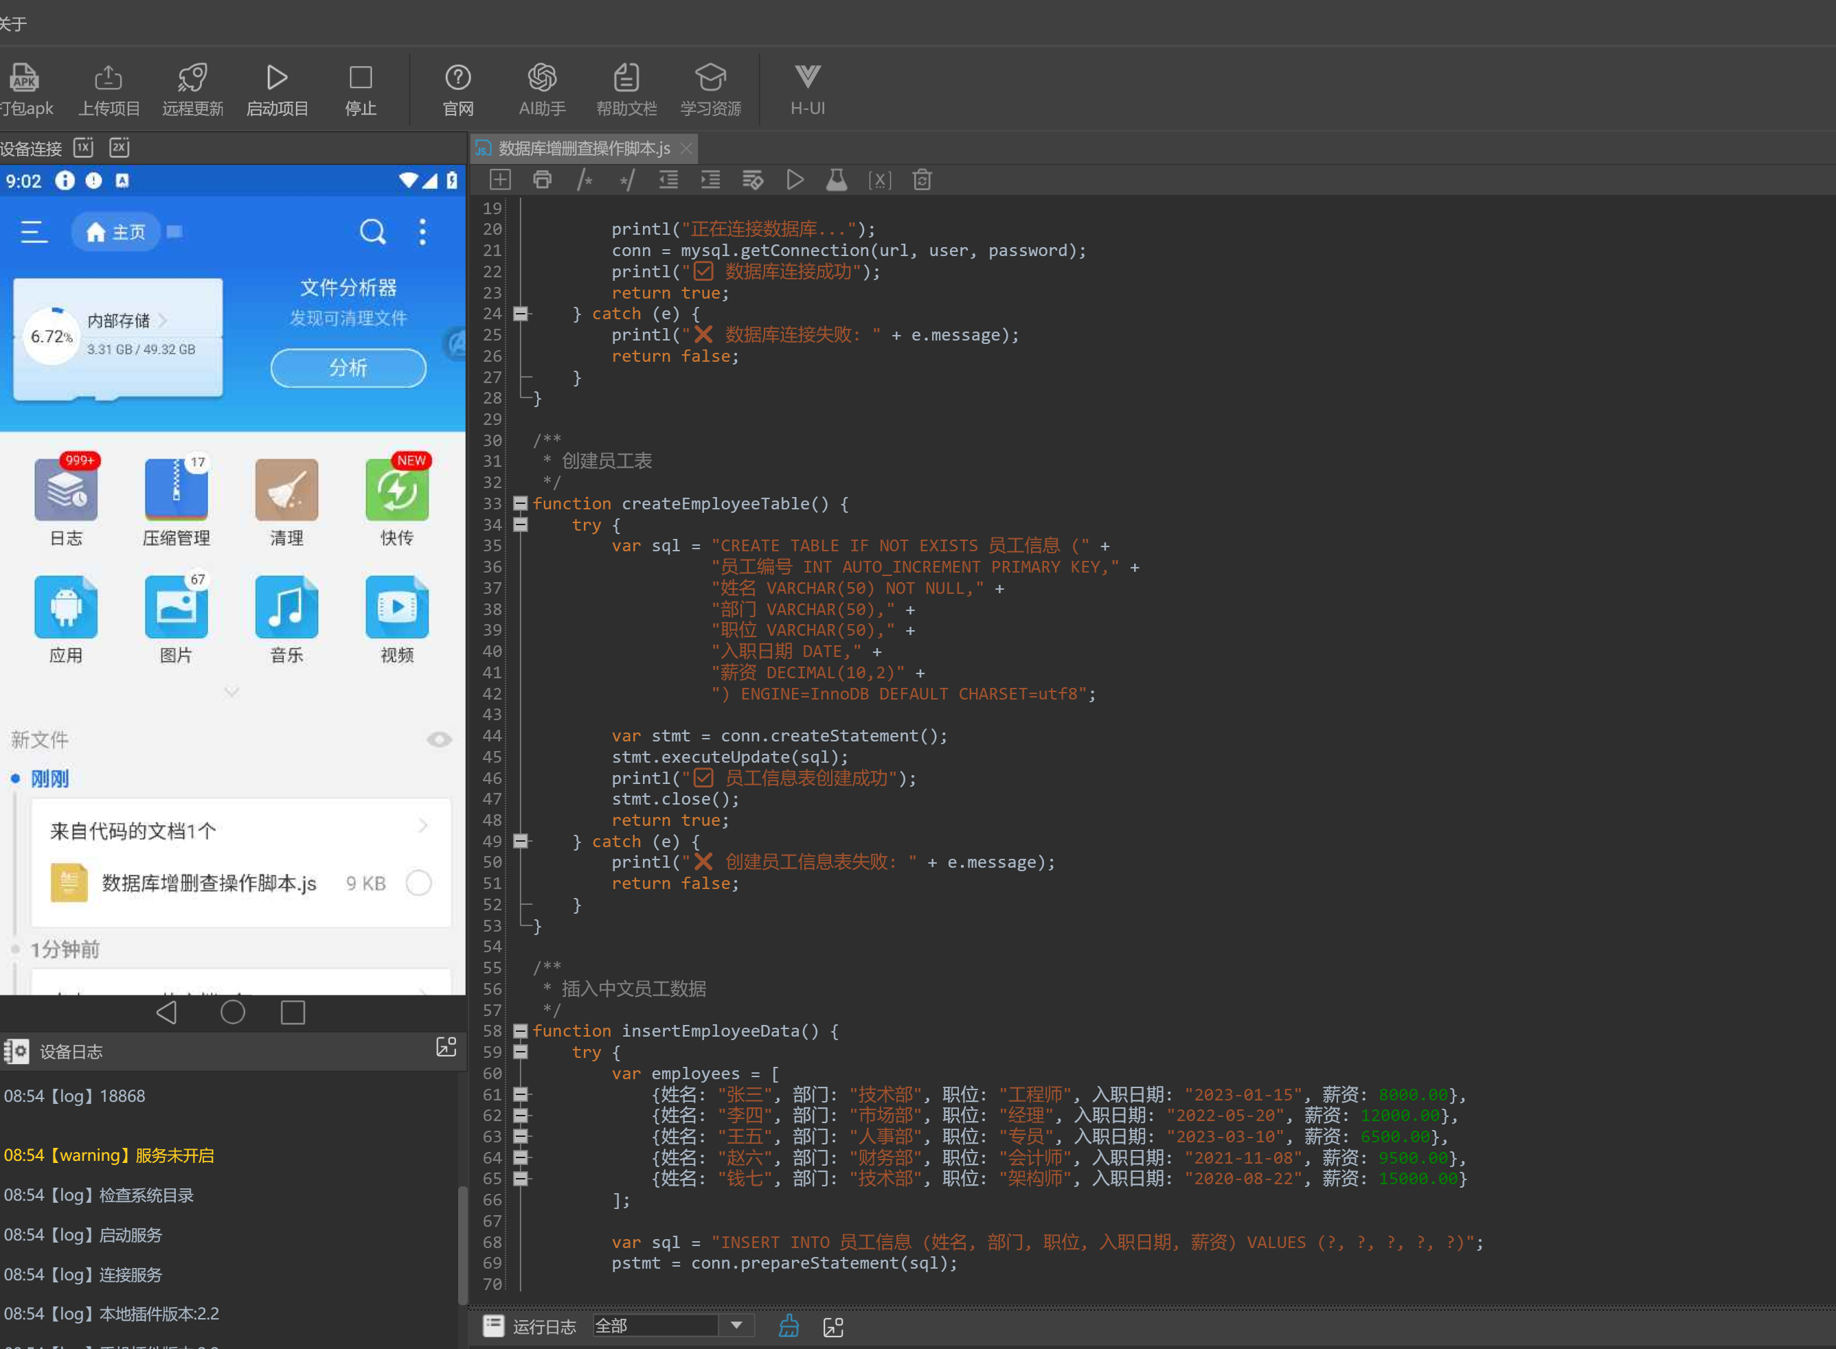Viewport: 1836px width, 1349px height.
Task: Click the print icon in editor toolbar
Action: point(542,180)
